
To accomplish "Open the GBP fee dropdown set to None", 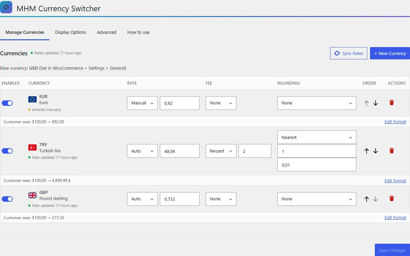I will pos(221,199).
